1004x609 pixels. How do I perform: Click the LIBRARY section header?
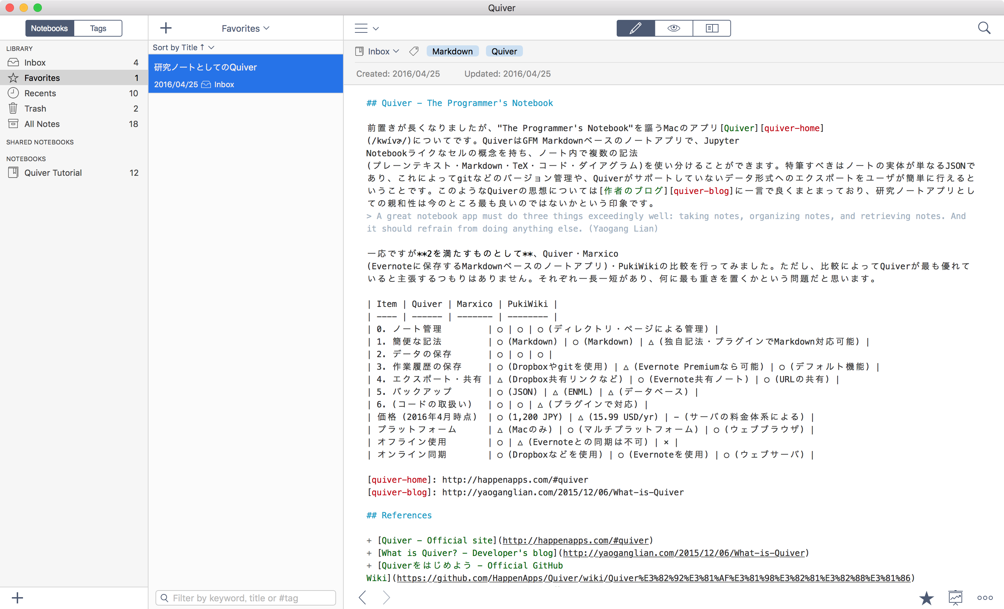point(19,48)
